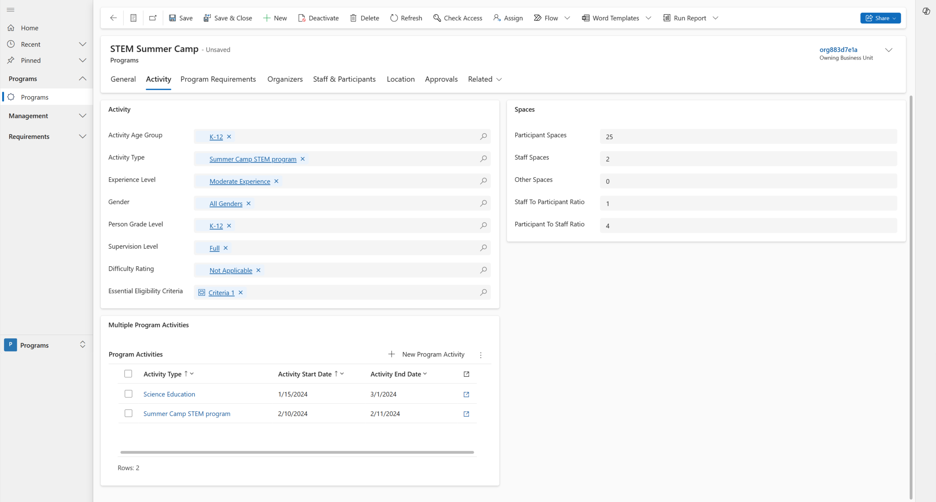This screenshot has height=502, width=936.
Task: Remove All Genders value
Action: pyautogui.click(x=249, y=204)
